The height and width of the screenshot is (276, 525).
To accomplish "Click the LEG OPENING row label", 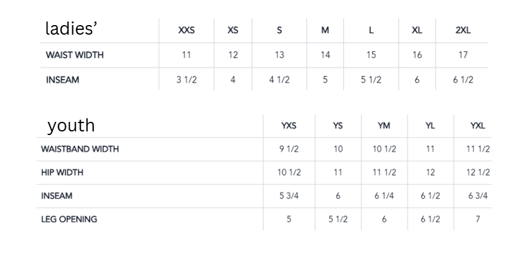I will (x=69, y=219).
